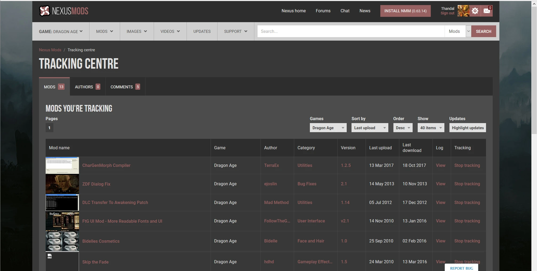537x271 pixels.
Task: Open author Bidelle profile
Action: (271, 241)
